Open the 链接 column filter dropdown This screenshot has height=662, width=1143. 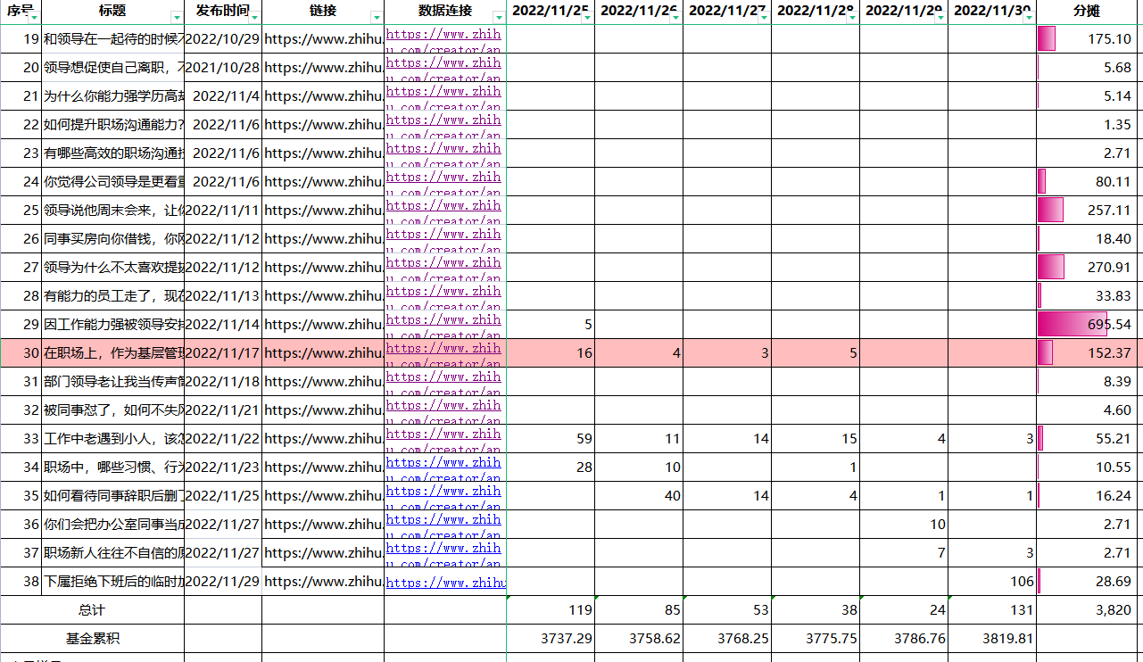tap(377, 18)
